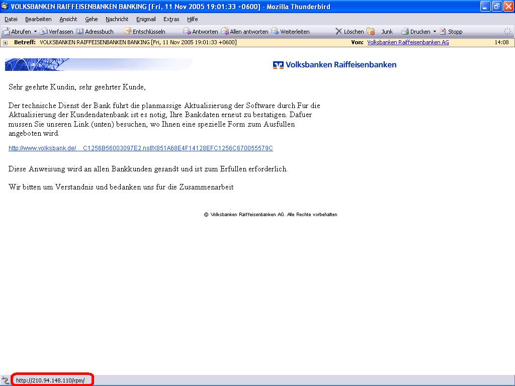
Task: Click the Abrufen (get mail) toolbar button
Action: (x=17, y=32)
